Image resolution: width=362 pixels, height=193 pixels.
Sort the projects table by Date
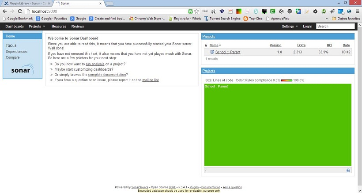click(346, 45)
